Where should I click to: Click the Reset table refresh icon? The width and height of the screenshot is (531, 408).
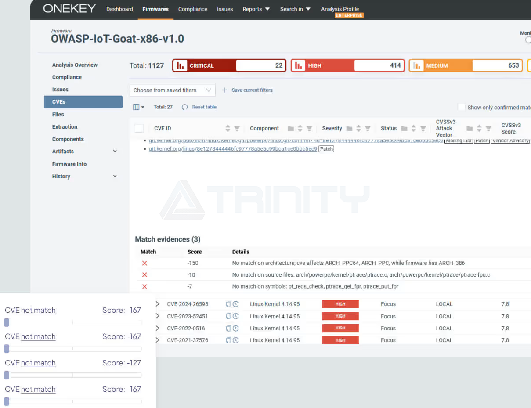pos(185,107)
